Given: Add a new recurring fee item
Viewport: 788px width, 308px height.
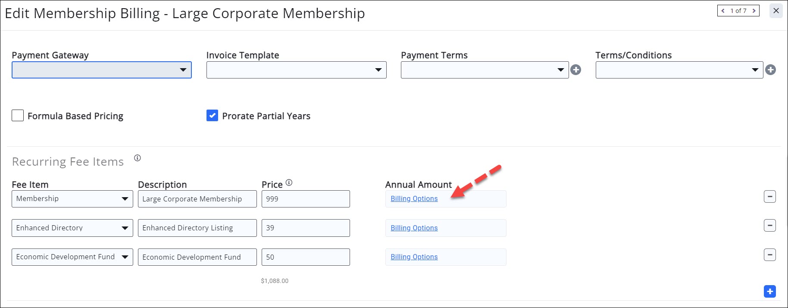Looking at the screenshot, I should [769, 292].
